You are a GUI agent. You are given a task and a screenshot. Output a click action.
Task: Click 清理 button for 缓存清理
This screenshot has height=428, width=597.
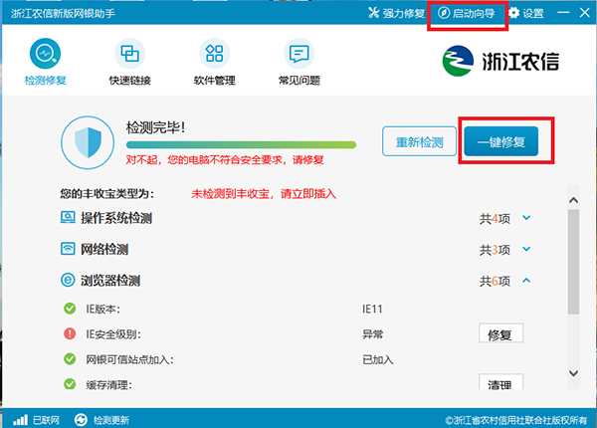(x=500, y=382)
